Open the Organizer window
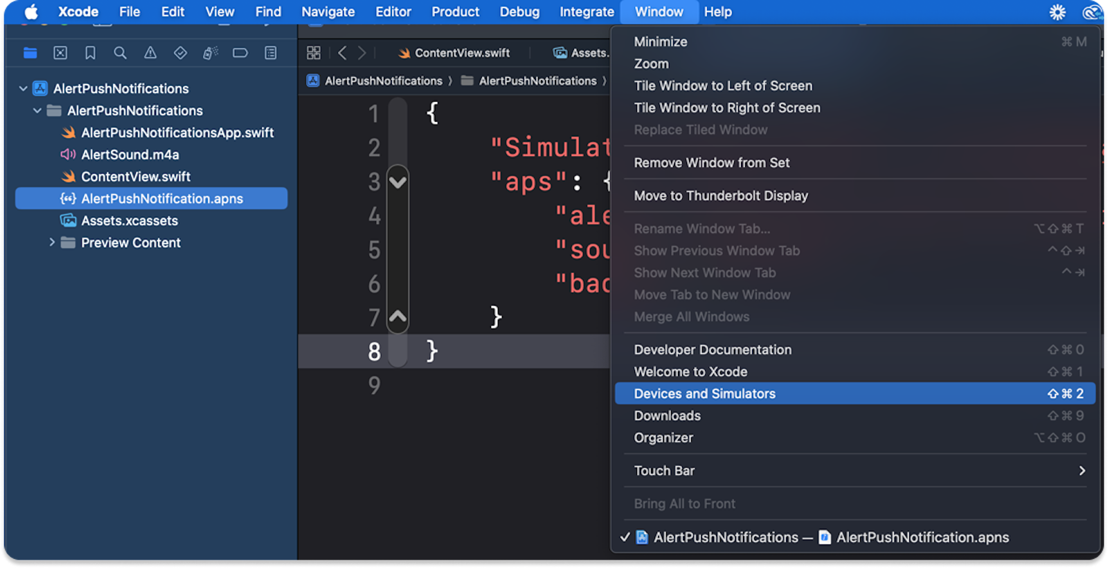This screenshot has height=568, width=1108. [x=855, y=438]
